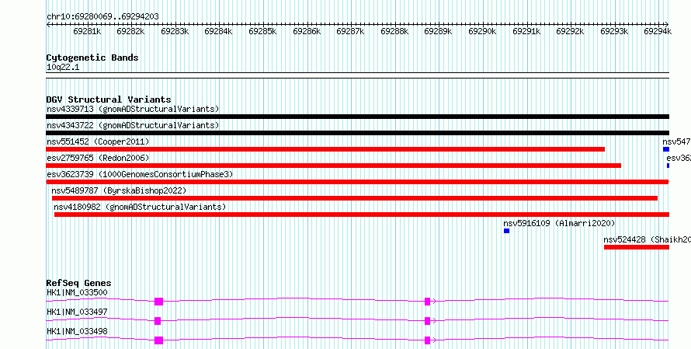
Task: Open label nsv5489787 (ByrskaBishop2022)
Action: (x=119, y=190)
